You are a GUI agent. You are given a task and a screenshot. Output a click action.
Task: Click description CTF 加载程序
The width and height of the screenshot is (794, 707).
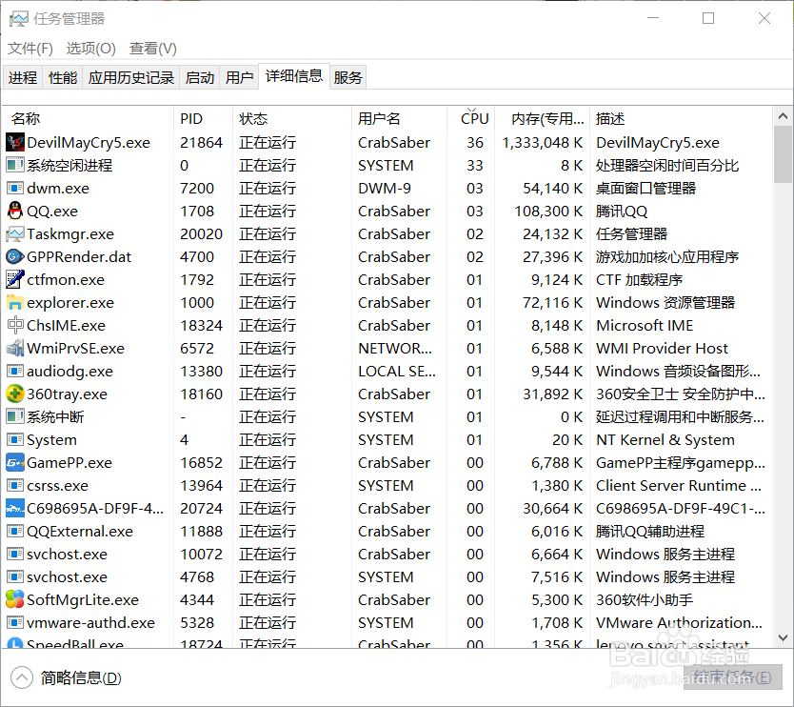(x=639, y=279)
